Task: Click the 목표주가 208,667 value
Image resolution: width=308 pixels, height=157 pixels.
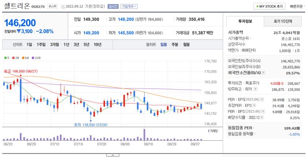Action: pos(294,84)
